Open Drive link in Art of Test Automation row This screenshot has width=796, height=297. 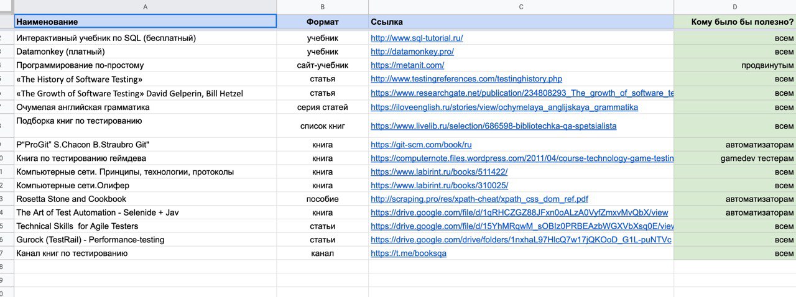(x=519, y=212)
